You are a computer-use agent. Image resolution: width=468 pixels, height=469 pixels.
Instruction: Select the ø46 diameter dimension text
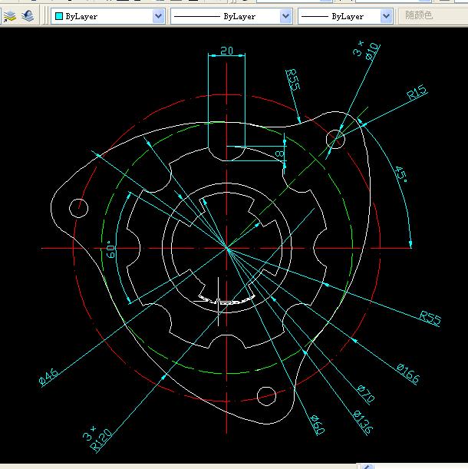click(48, 377)
